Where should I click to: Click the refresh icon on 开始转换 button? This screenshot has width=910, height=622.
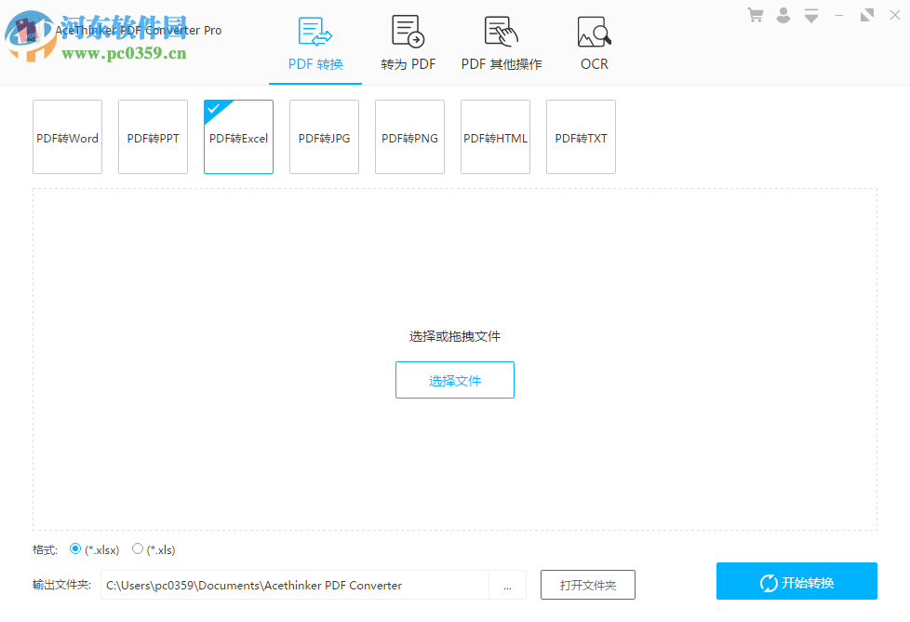click(x=769, y=581)
